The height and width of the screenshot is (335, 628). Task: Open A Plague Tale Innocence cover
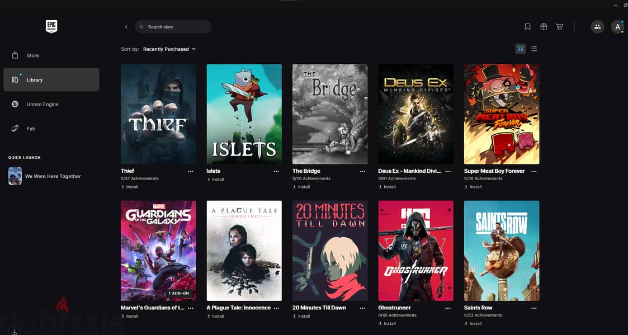tap(244, 251)
